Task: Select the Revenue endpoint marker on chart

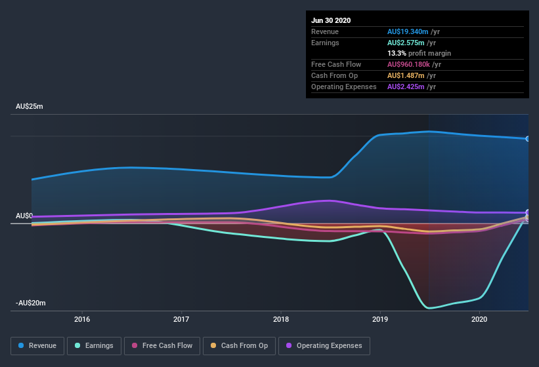Action: pos(528,139)
